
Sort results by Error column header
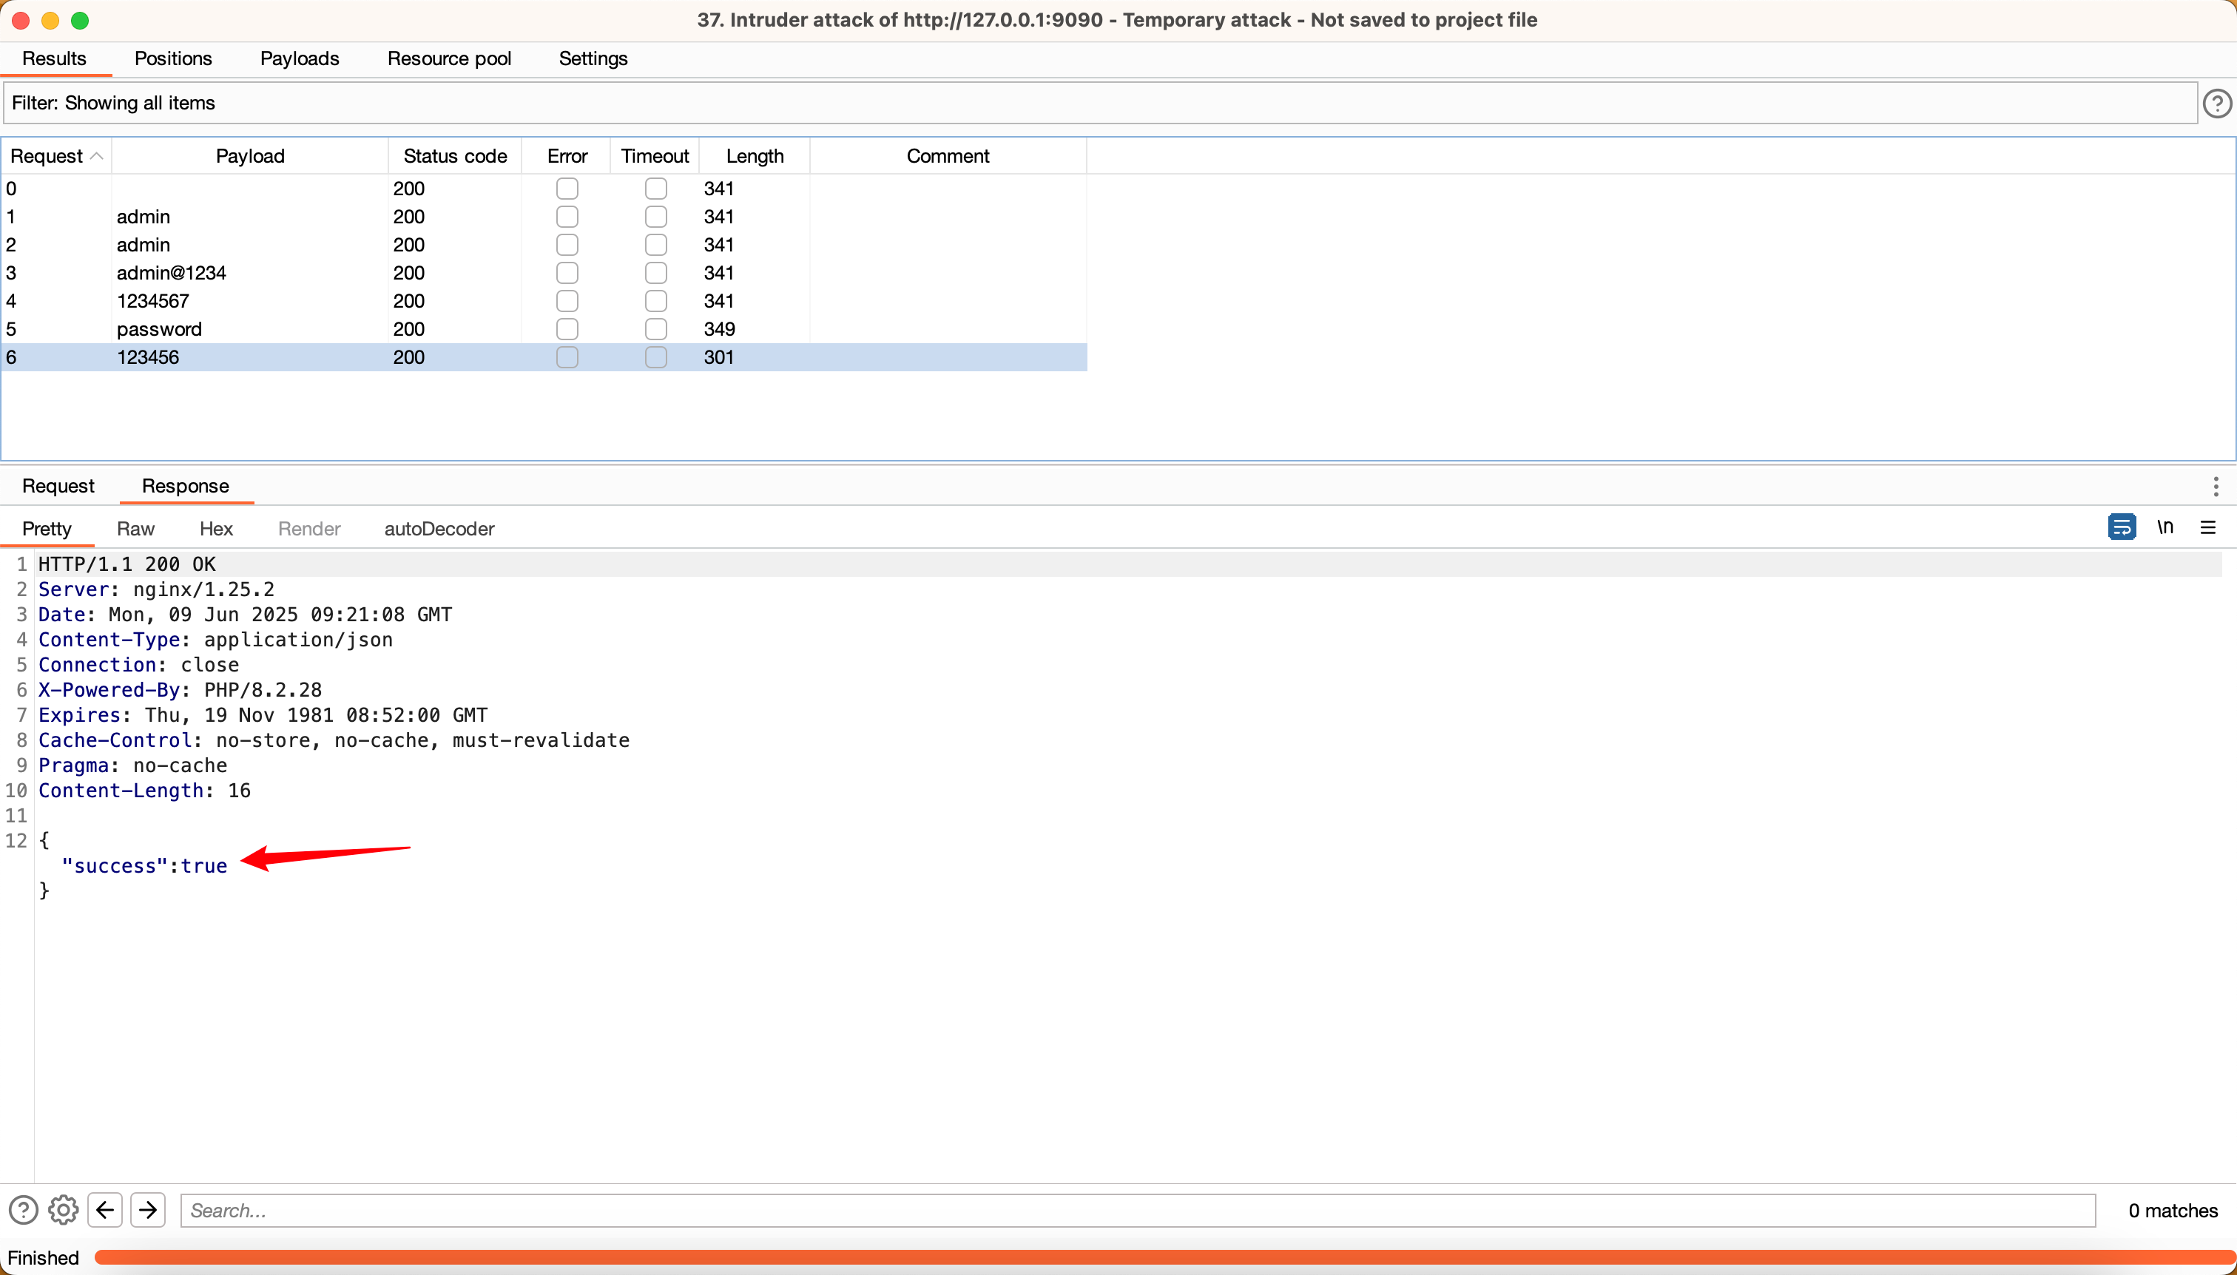tap(567, 156)
